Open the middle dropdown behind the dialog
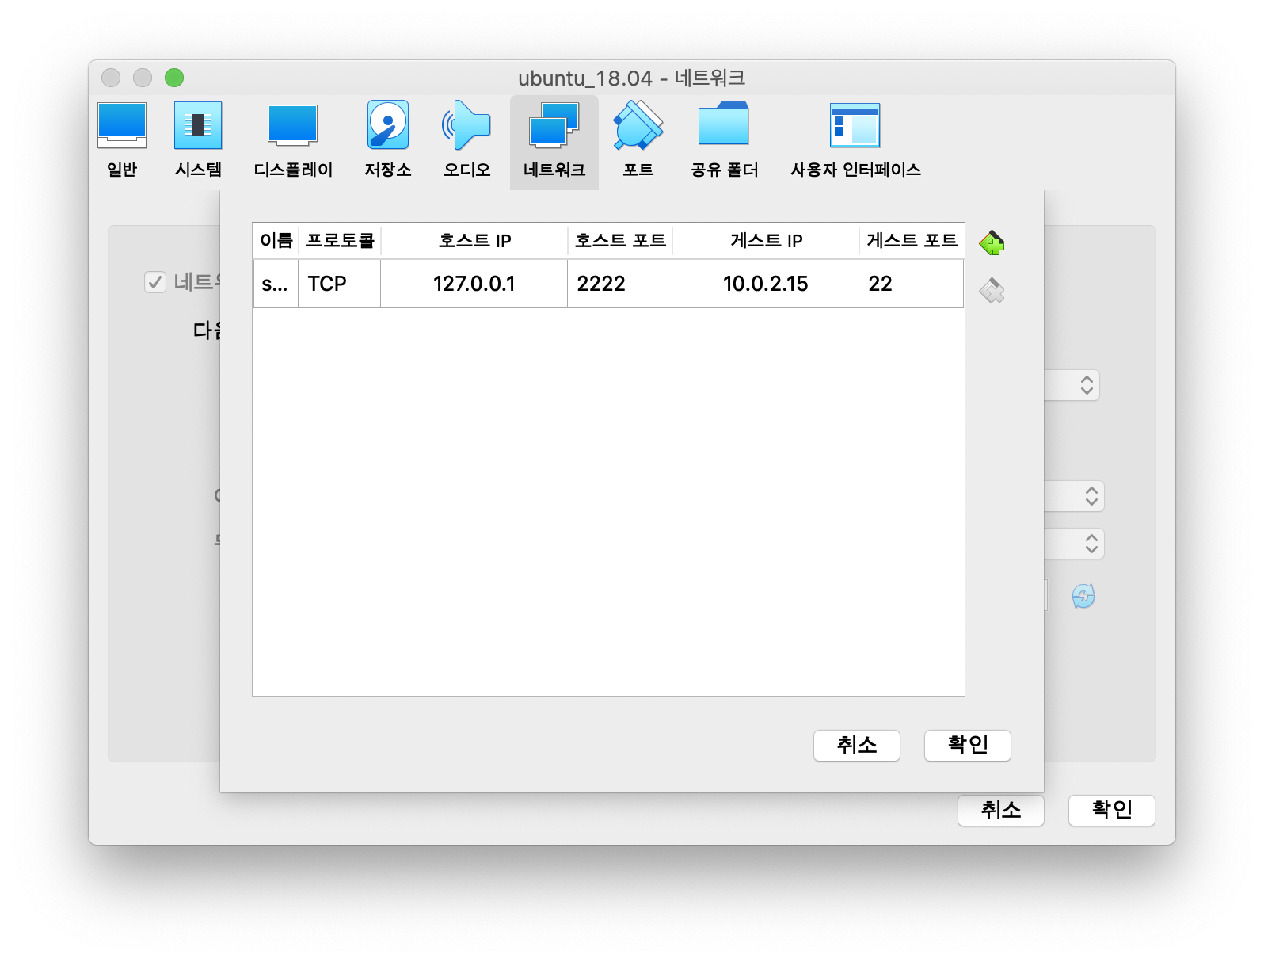Screen dimensions: 1264x962 [1074, 496]
